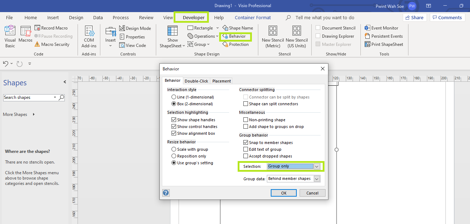Check the Non-printing shape option

(245, 120)
